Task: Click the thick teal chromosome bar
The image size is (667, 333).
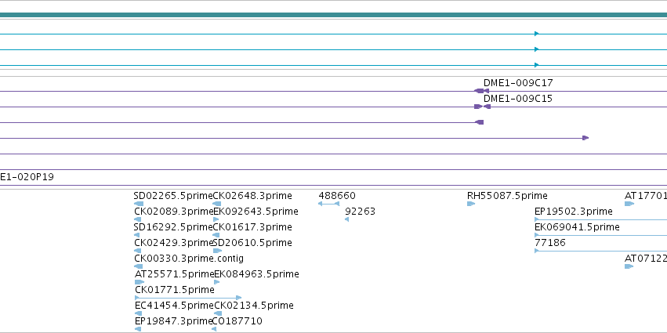Action: (334, 16)
